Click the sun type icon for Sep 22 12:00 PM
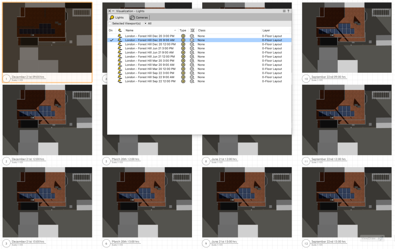The width and height of the screenshot is (395, 249). coord(183,81)
